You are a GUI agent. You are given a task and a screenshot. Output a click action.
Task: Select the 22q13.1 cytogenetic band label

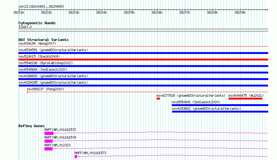[25, 27]
